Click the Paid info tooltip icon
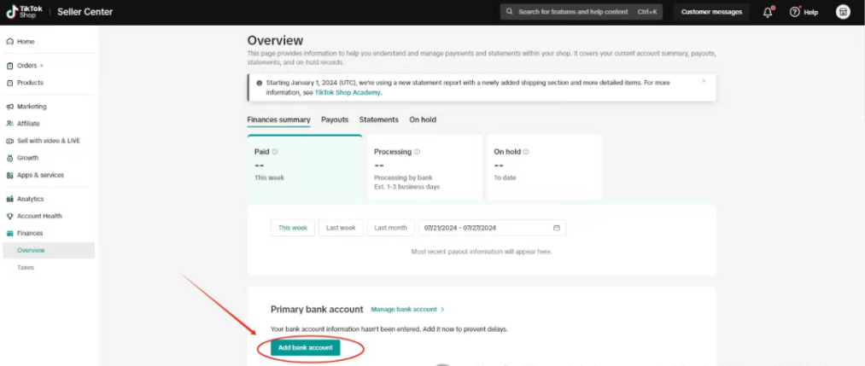Screen dimensions: 865x366 [x=275, y=152]
